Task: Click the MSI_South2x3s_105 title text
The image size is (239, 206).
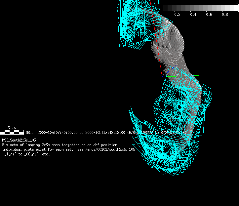Action: pyautogui.click(x=19, y=140)
